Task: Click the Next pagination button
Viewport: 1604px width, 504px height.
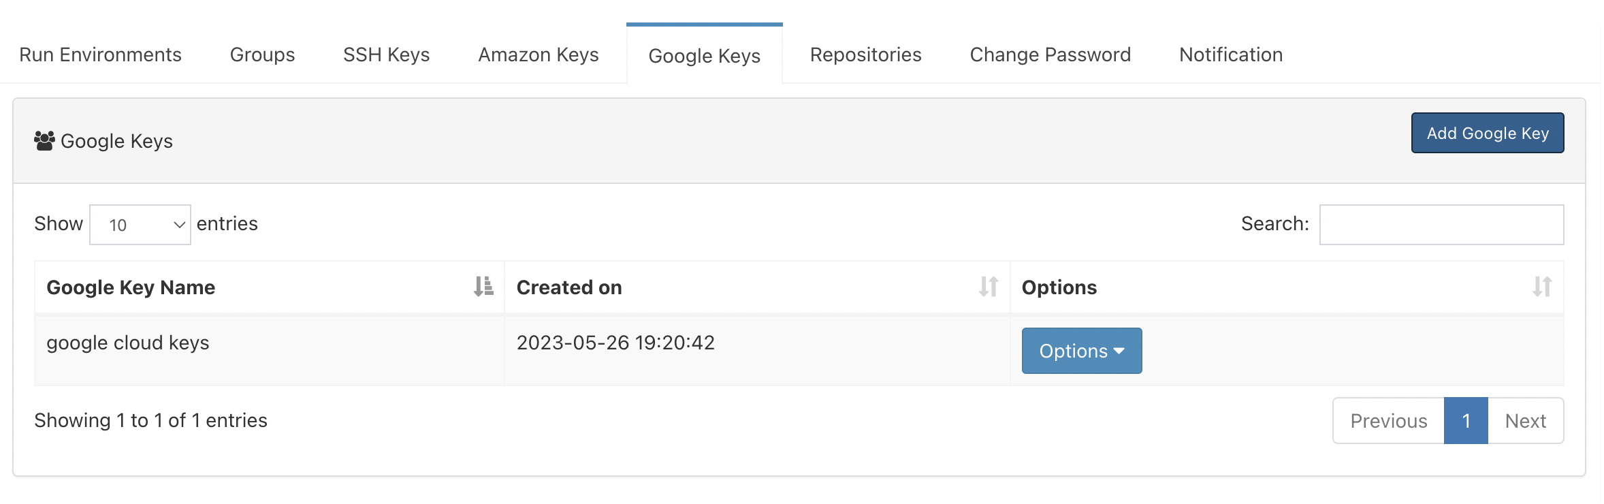Action: click(1526, 421)
